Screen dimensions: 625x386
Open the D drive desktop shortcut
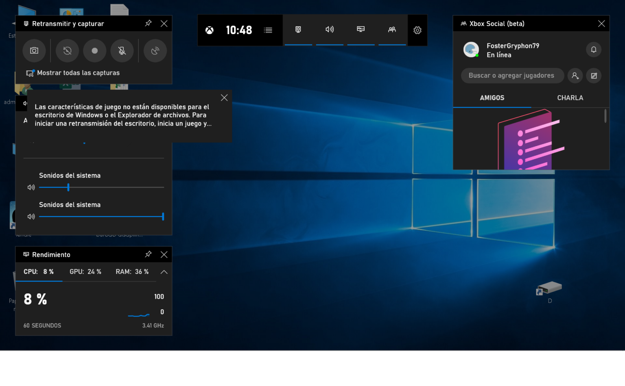click(549, 292)
